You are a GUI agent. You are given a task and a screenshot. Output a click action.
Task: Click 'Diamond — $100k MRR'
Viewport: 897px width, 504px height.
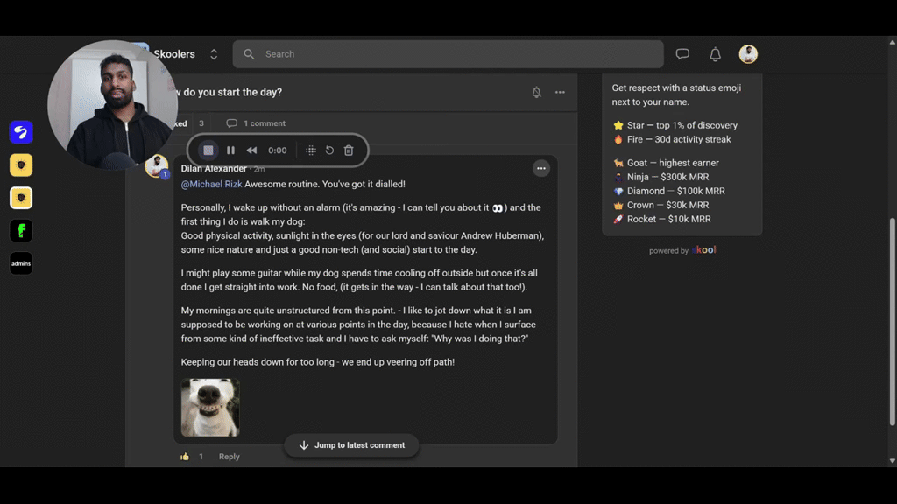point(668,191)
